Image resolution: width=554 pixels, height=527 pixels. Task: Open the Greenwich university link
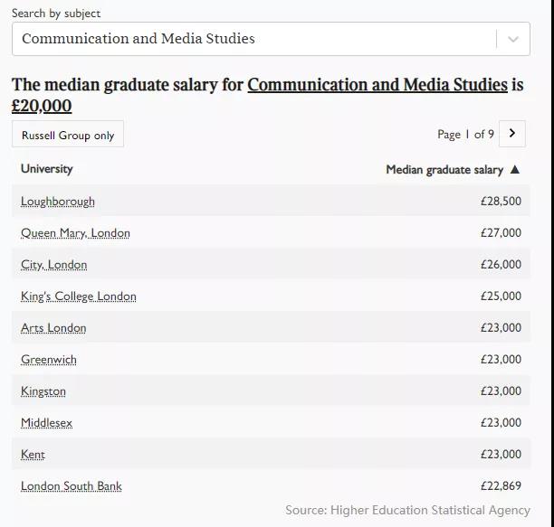pyautogui.click(x=49, y=360)
